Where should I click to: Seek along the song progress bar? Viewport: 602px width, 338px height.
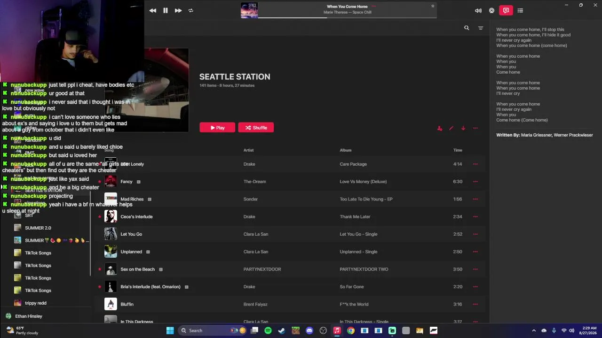tap(347, 18)
